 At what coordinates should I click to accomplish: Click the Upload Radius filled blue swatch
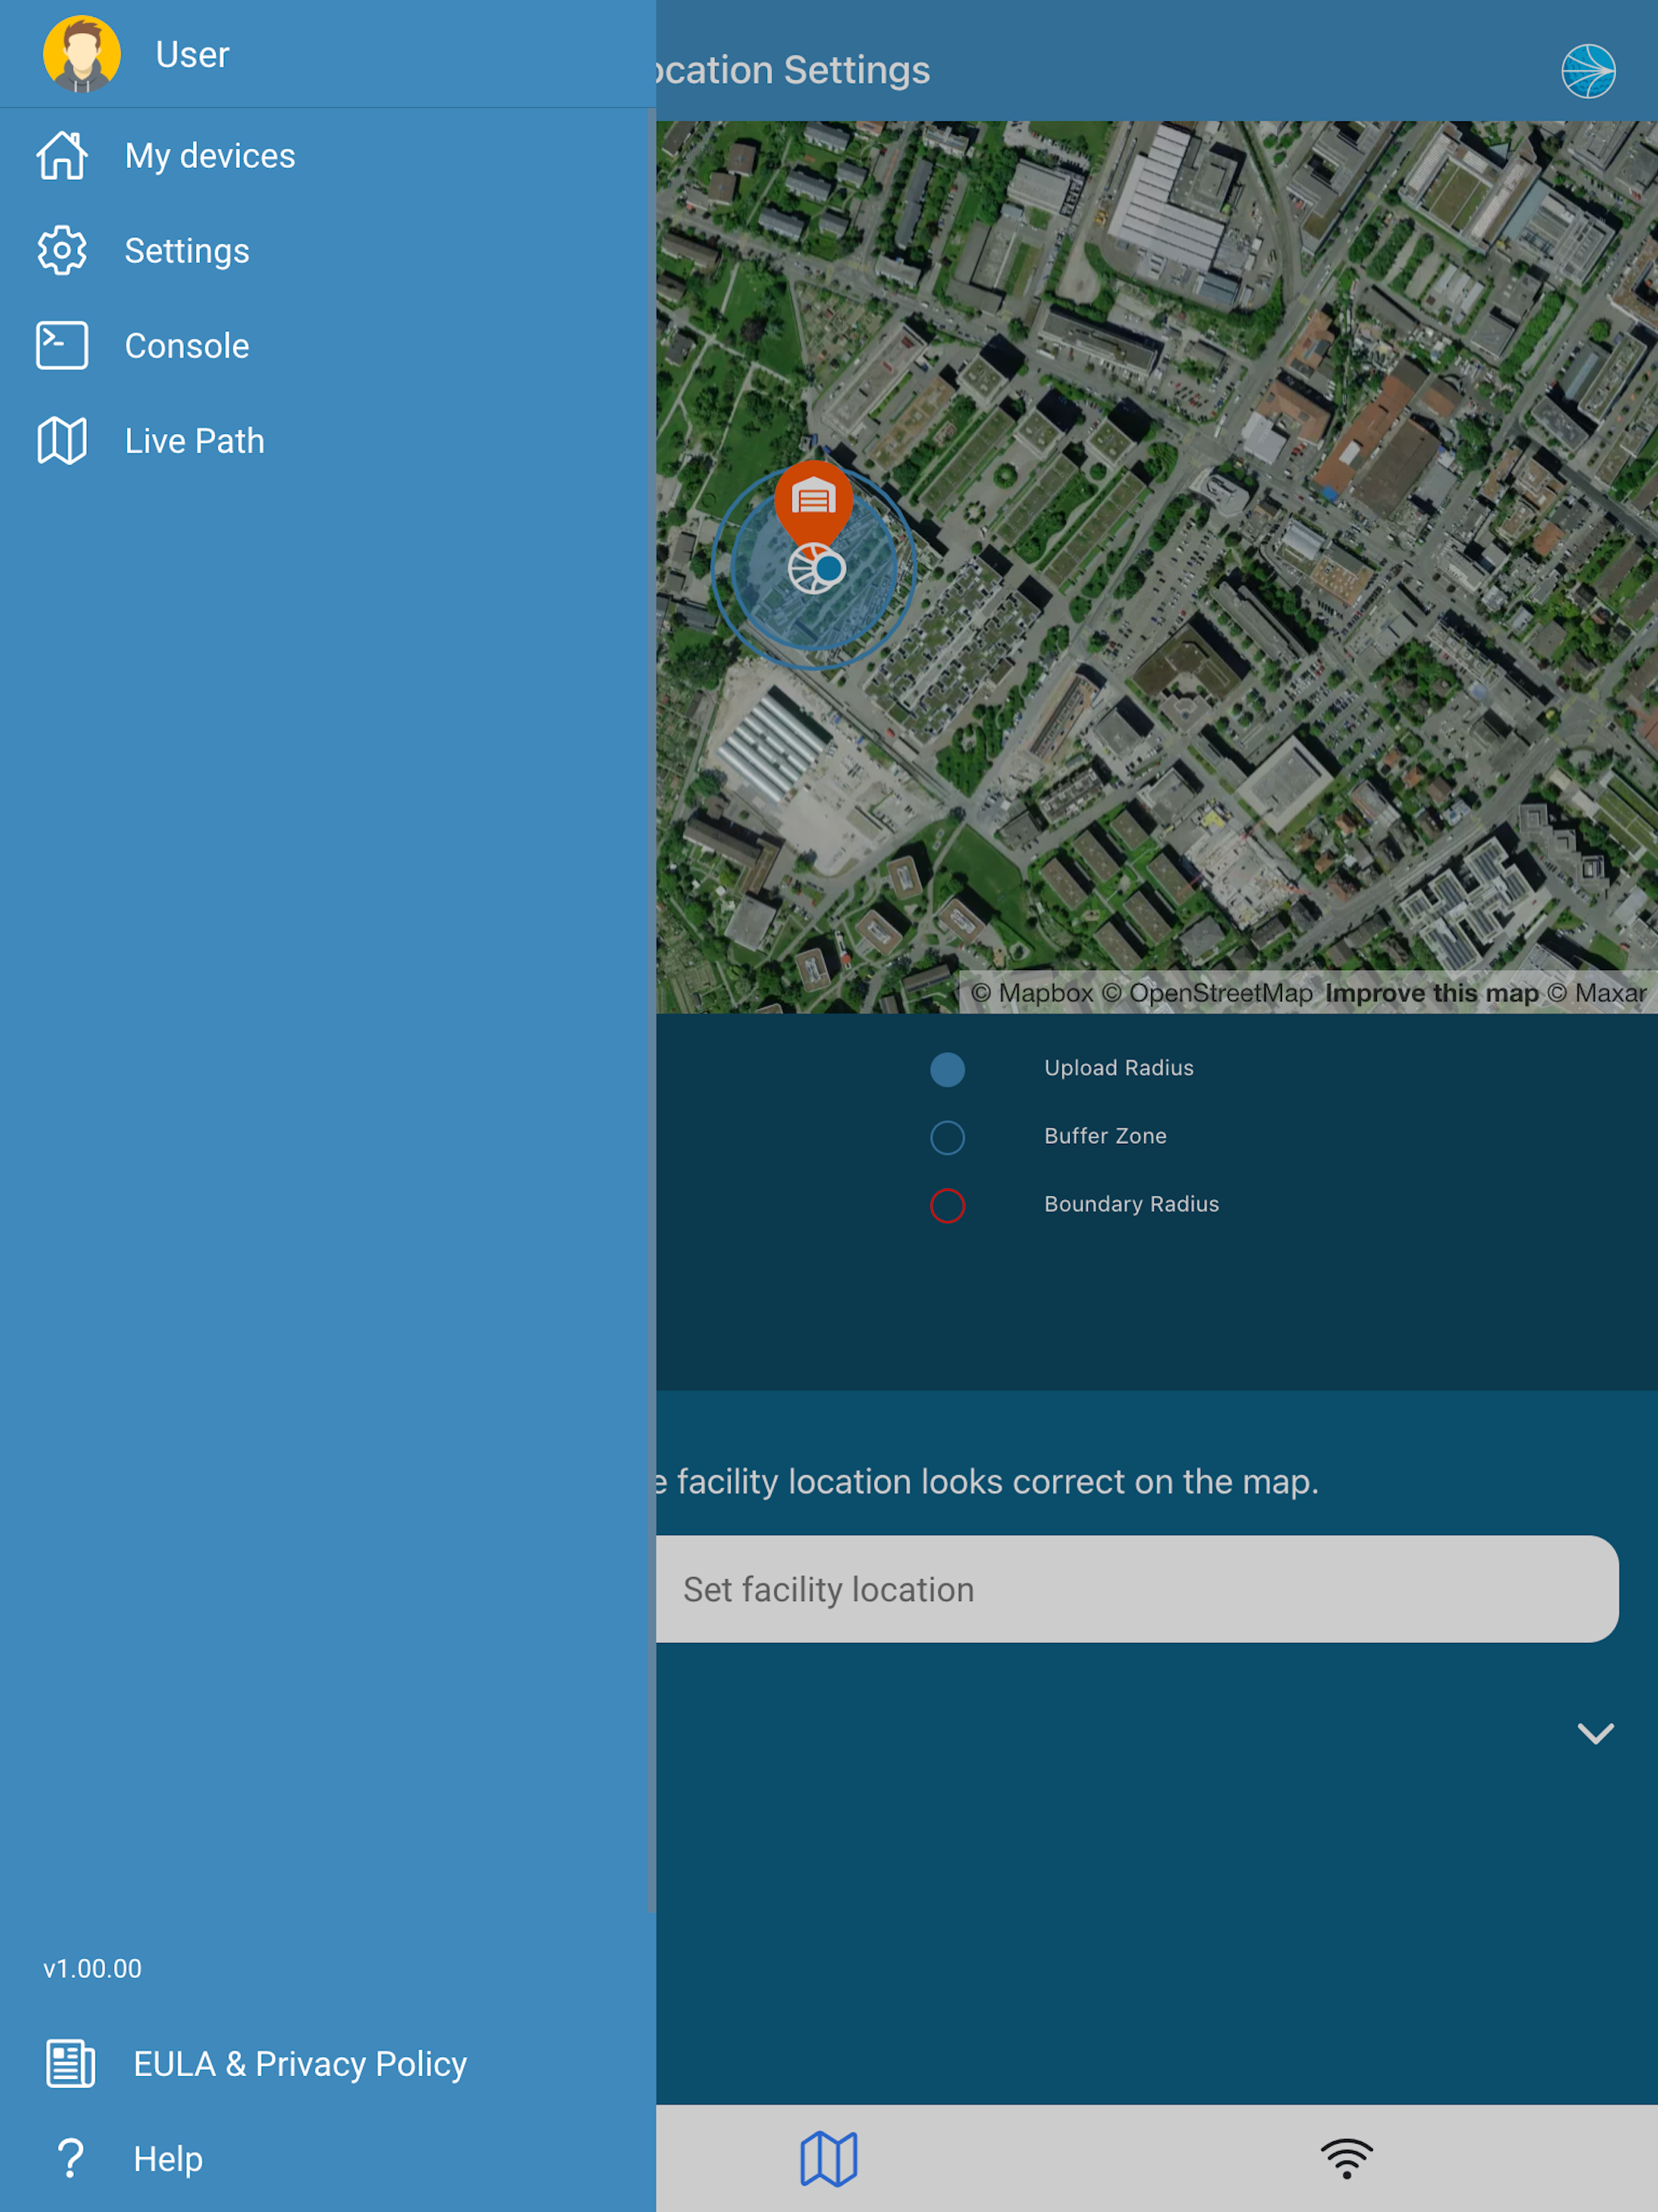(x=947, y=1069)
